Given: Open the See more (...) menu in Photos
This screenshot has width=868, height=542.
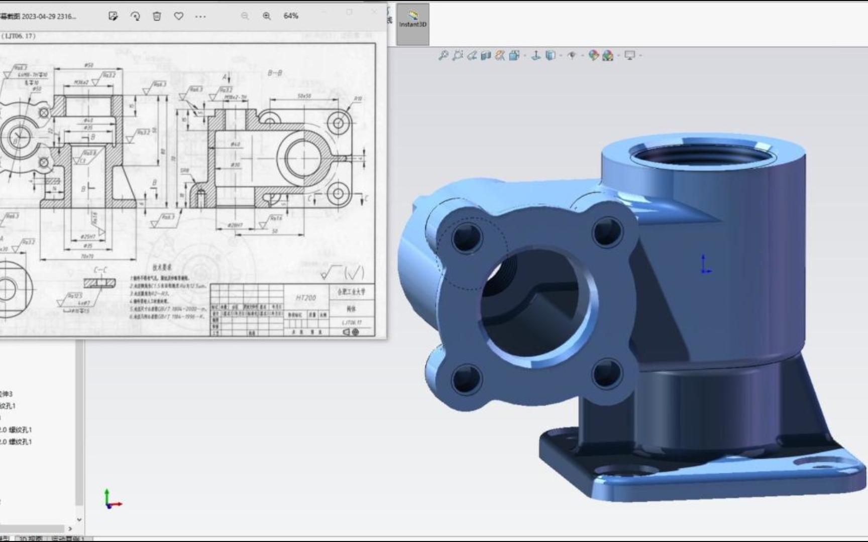Looking at the screenshot, I should [200, 16].
